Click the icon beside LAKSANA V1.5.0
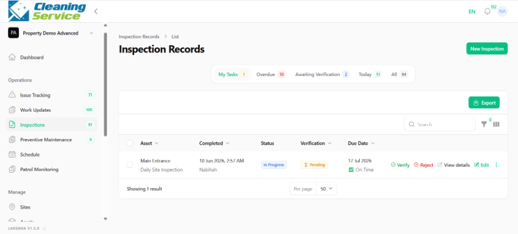 point(44,228)
